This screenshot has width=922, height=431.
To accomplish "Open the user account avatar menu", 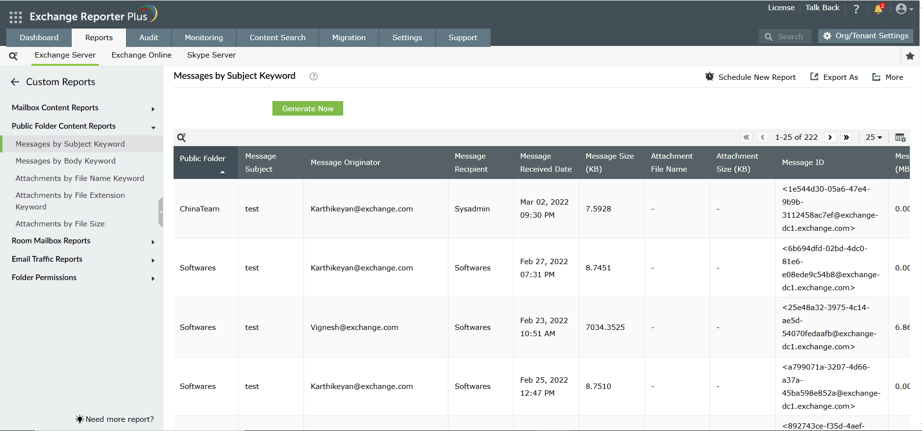I will pyautogui.click(x=904, y=9).
